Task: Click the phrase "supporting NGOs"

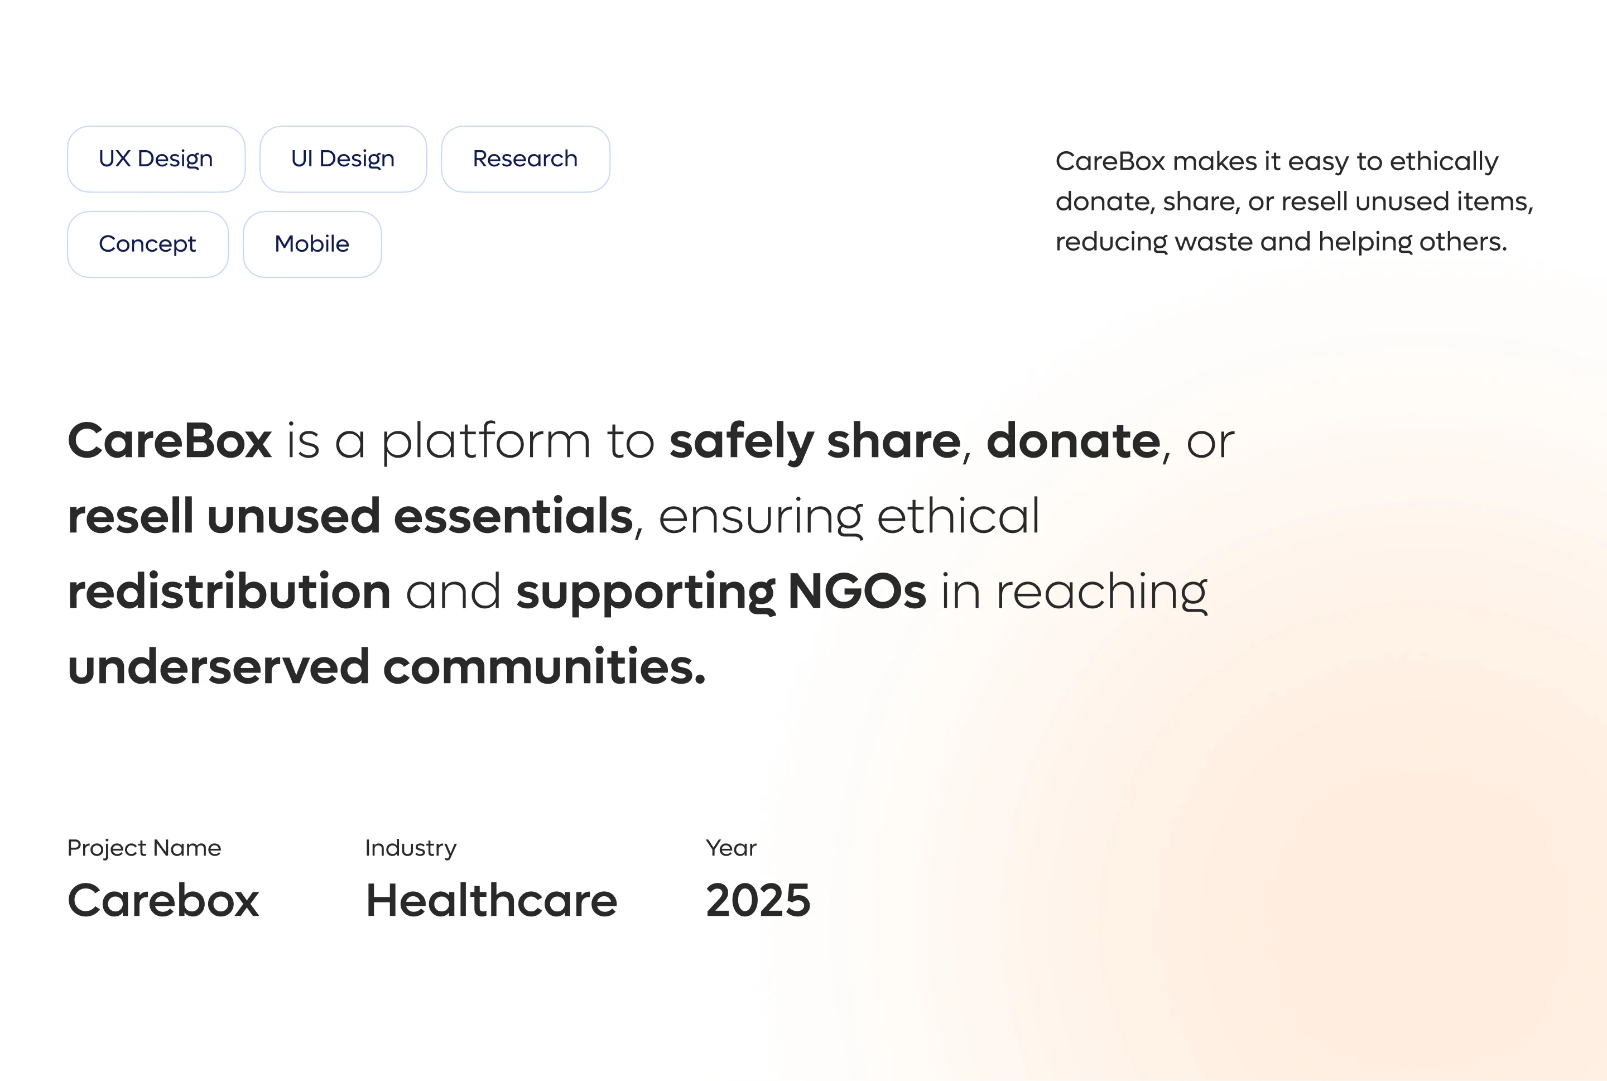Action: 721,592
